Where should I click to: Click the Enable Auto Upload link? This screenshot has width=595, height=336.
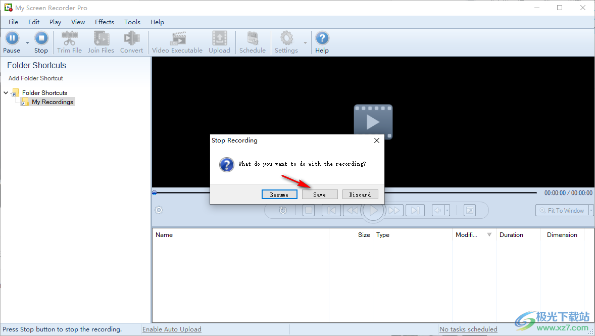172,329
